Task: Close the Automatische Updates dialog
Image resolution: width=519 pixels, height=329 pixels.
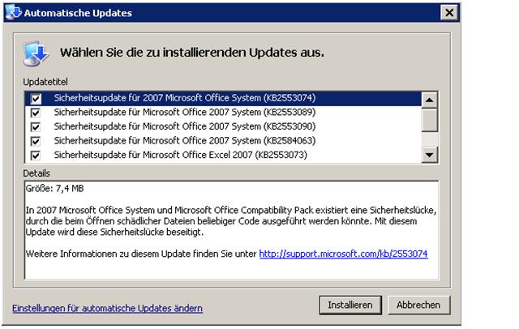Action: tap(448, 13)
